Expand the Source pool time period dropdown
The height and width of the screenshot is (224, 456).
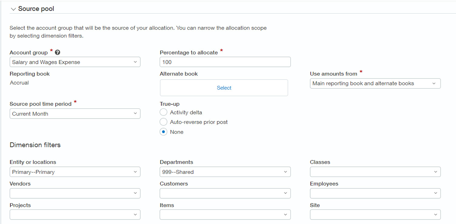click(75, 114)
